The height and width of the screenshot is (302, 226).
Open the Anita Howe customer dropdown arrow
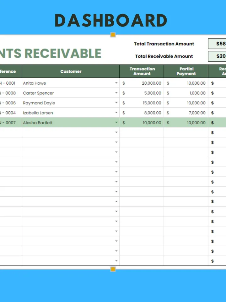[116, 83]
